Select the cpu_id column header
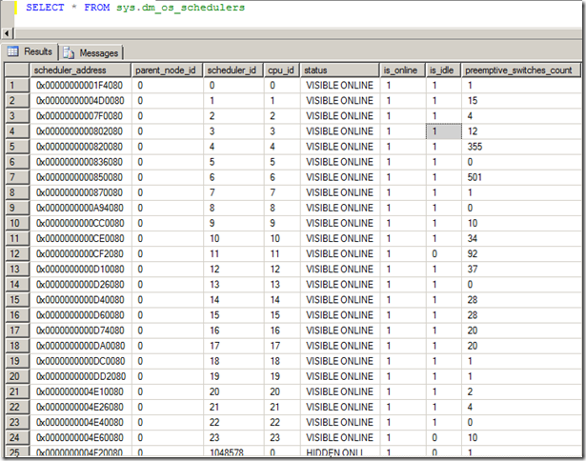The width and height of the screenshot is (586, 461). tap(281, 70)
